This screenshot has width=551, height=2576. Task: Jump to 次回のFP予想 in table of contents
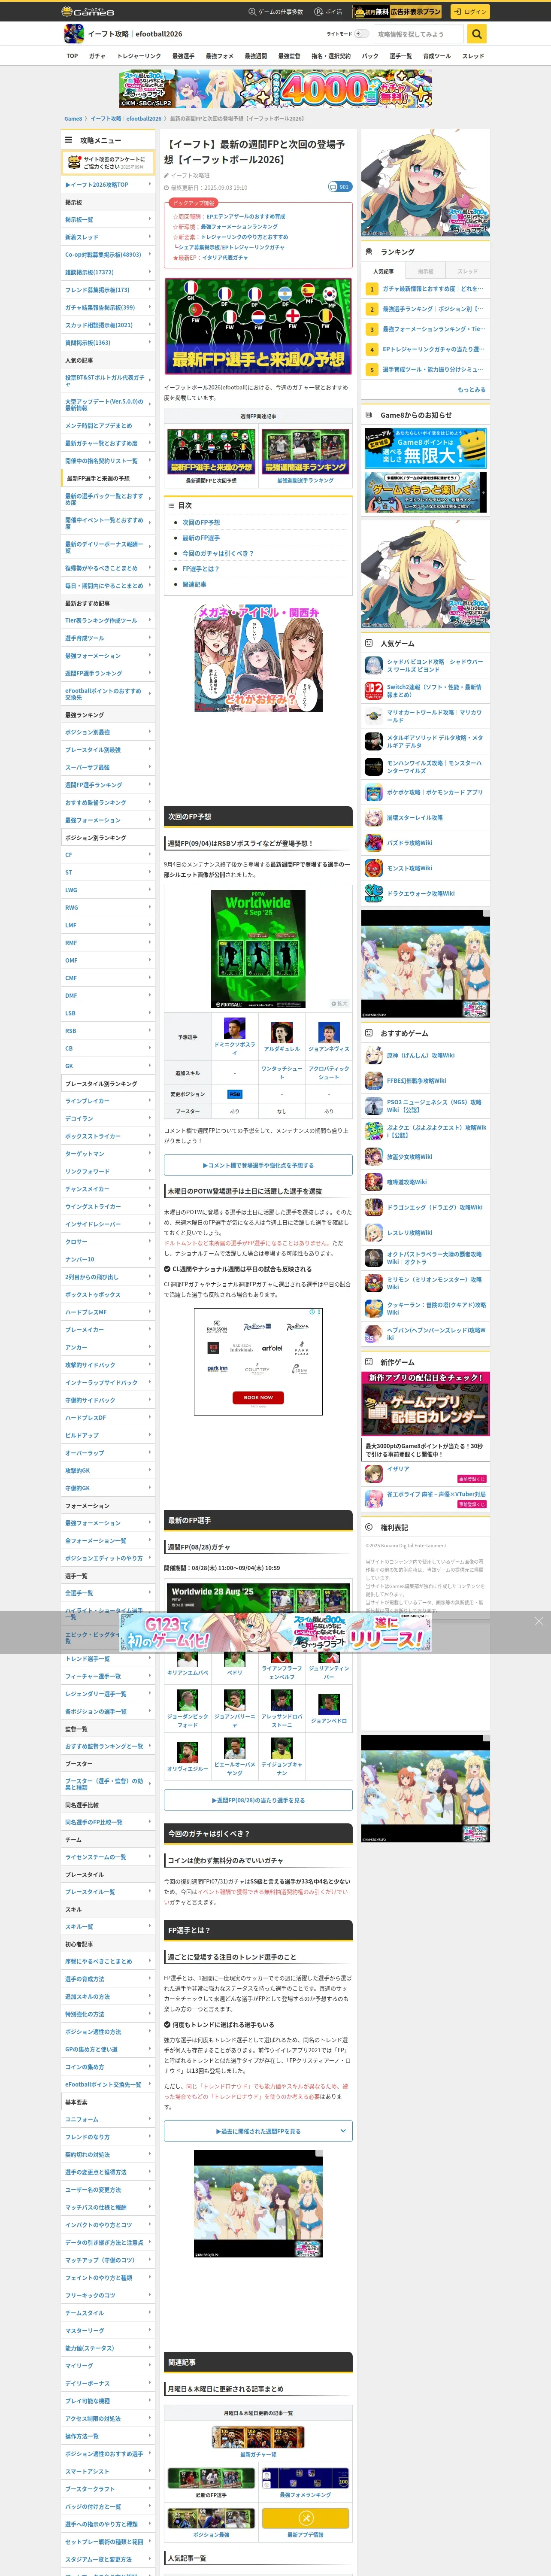pos(201,523)
